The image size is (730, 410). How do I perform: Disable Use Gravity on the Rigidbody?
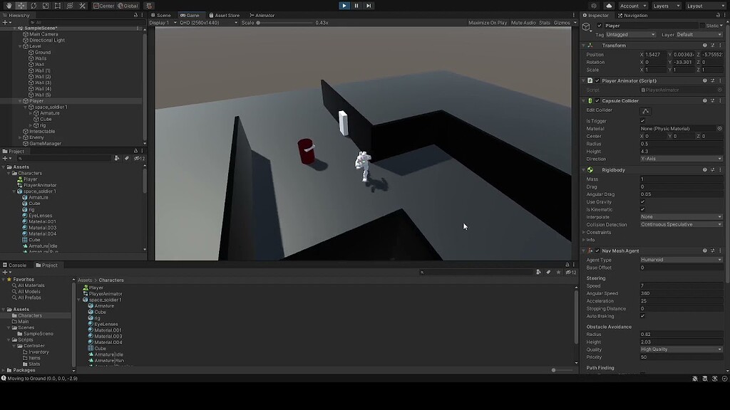point(643,201)
